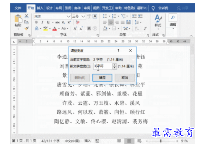Apply the red font color
197x144 pixels.
point(55,29)
